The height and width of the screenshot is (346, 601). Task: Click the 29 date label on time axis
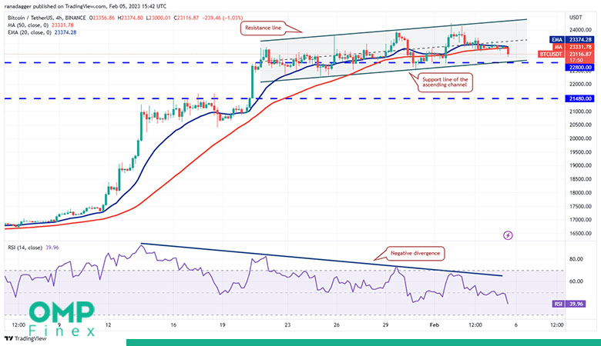click(x=385, y=325)
